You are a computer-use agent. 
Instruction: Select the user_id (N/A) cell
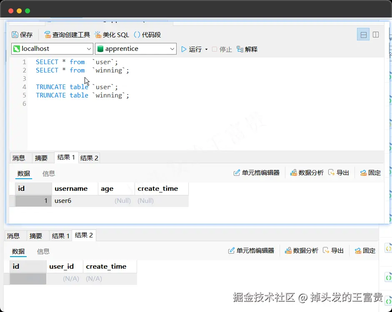(65, 279)
